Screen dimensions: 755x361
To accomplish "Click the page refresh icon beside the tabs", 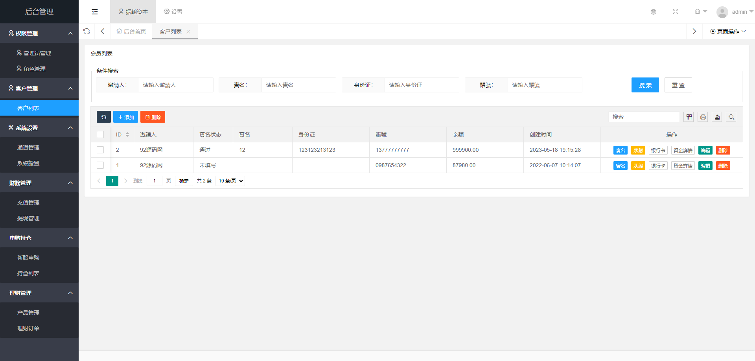I will tap(87, 31).
